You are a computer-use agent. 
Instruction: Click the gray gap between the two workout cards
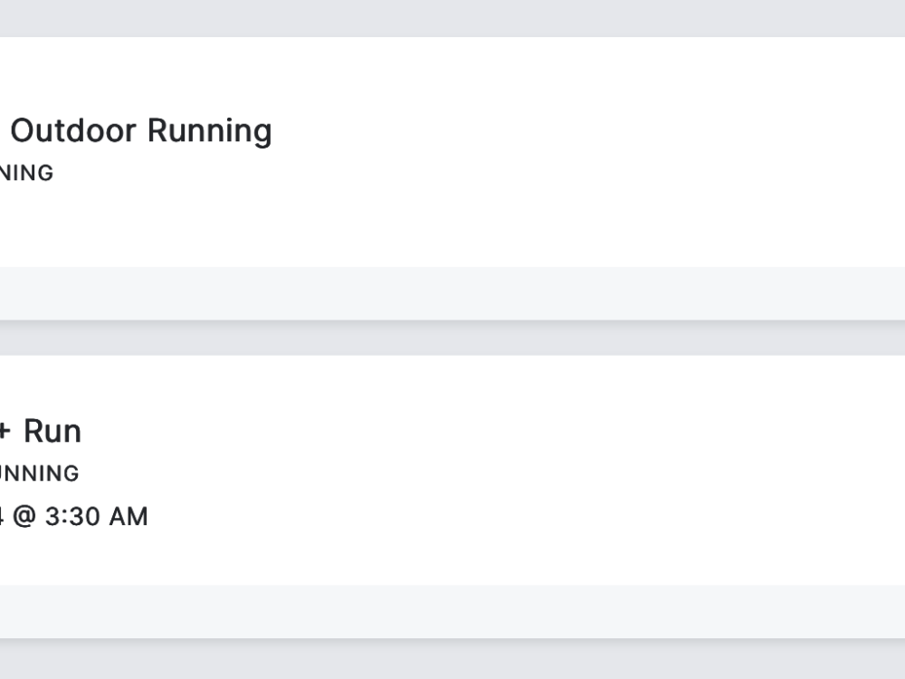[x=452, y=339]
